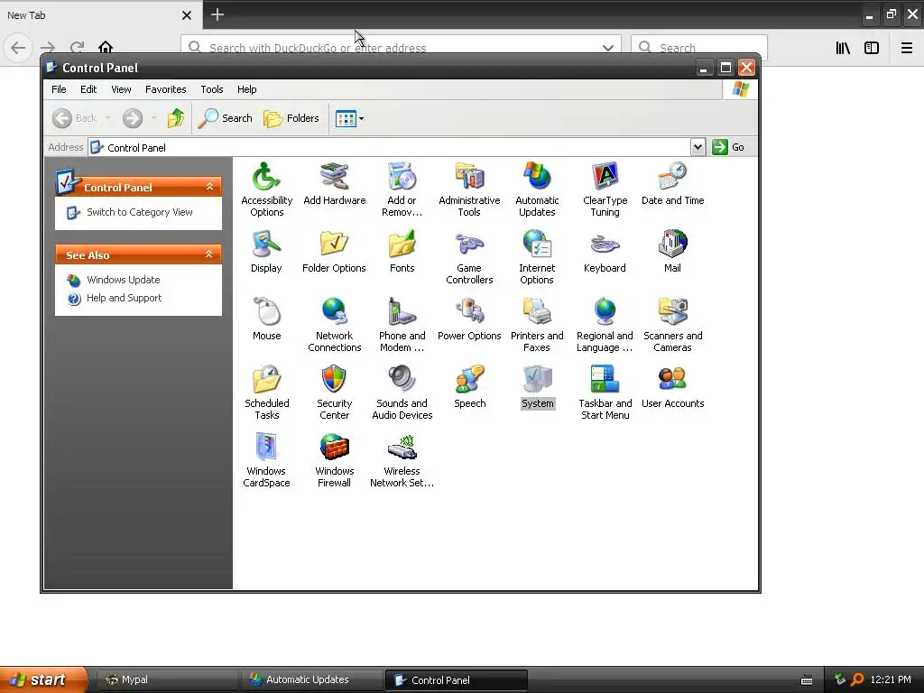924x693 pixels.
Task: Open Add Hardware wizard
Action: point(334,183)
